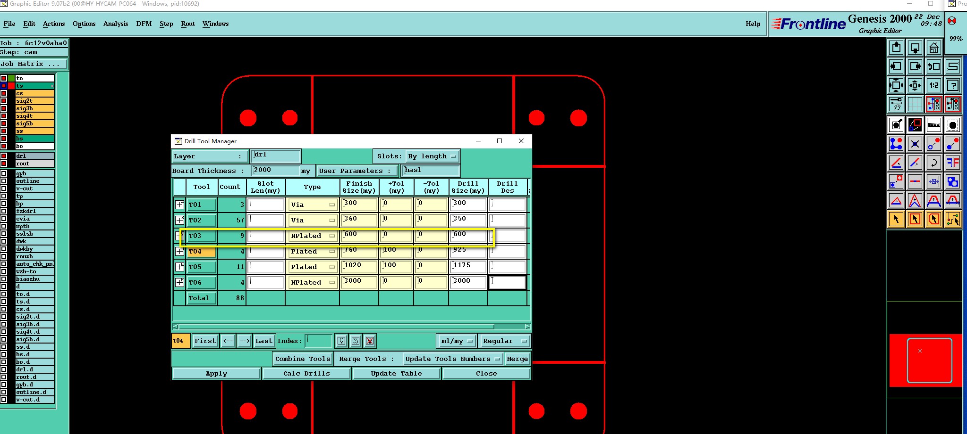
Task: Click the rotate arrow tool icon
Action: point(933,163)
